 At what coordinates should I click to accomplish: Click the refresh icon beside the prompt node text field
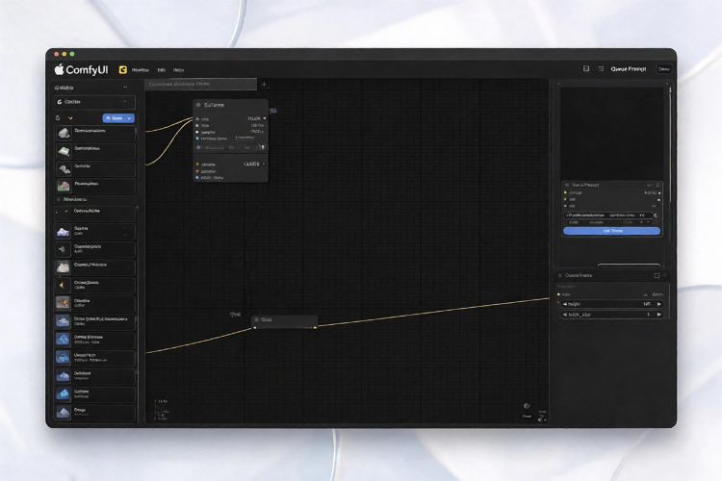click(x=656, y=215)
